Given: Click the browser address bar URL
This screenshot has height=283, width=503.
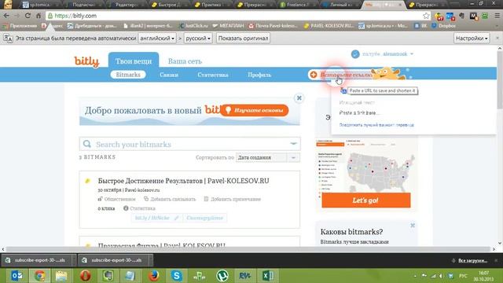Looking at the screenshot, I should pyautogui.click(x=75, y=16).
